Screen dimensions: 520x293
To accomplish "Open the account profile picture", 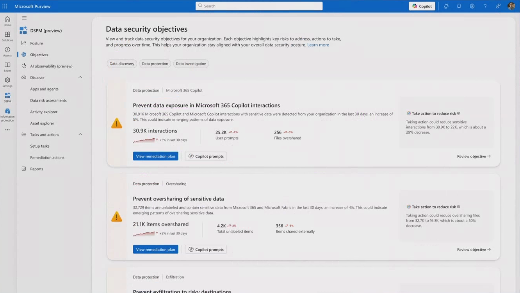I will pos(511,6).
